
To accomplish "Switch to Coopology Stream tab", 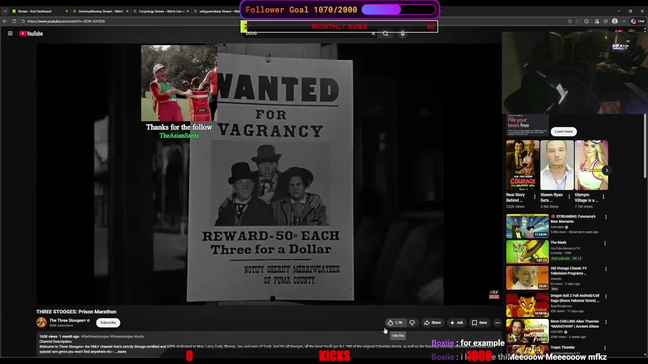I will point(161,11).
